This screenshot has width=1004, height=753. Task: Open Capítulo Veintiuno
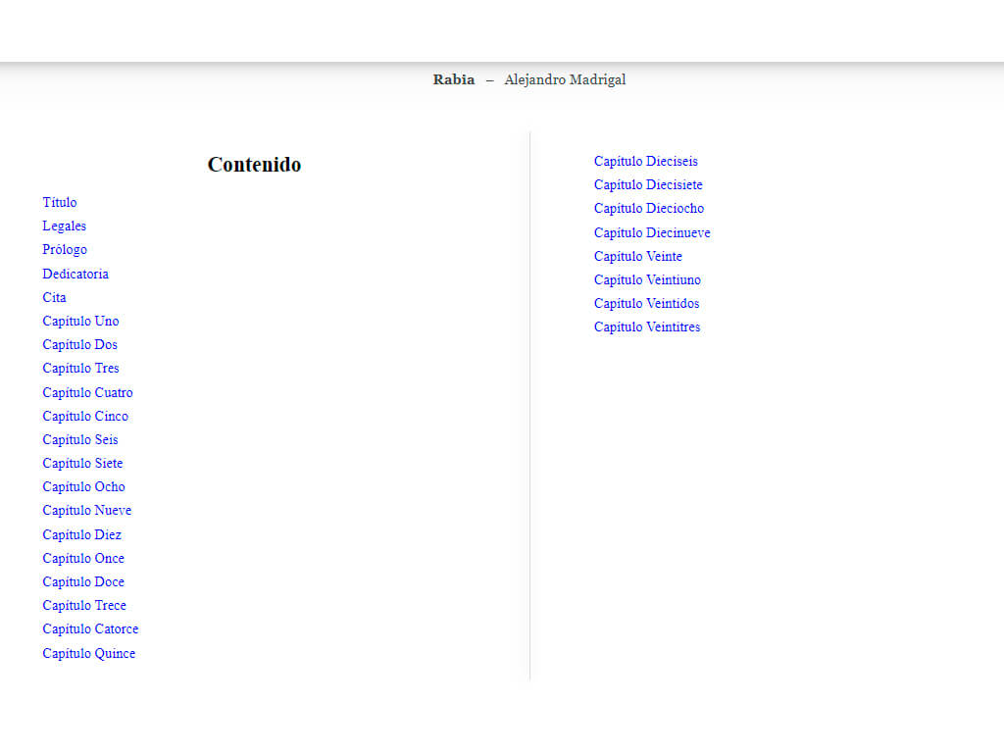(647, 280)
